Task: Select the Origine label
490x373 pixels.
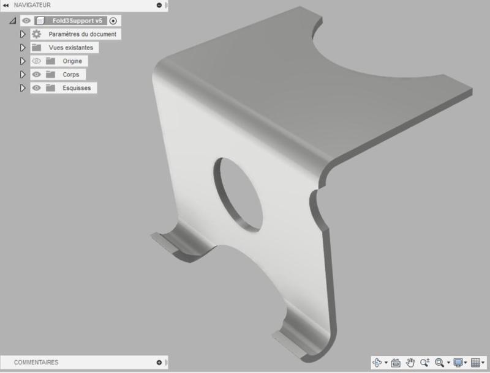Action: pyautogui.click(x=72, y=61)
